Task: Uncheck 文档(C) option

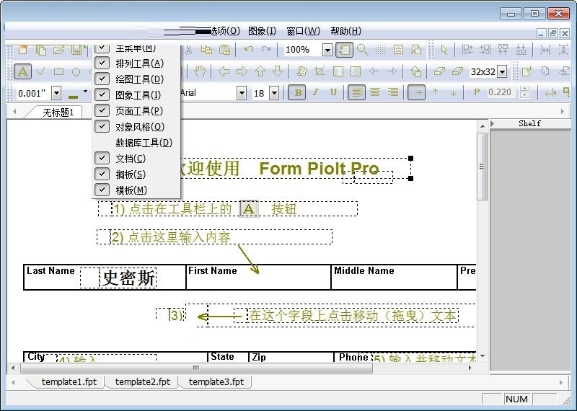Action: (x=136, y=159)
